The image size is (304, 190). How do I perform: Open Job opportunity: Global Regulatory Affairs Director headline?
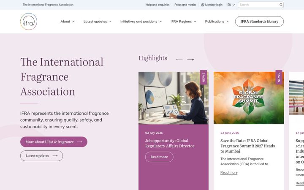(170, 143)
